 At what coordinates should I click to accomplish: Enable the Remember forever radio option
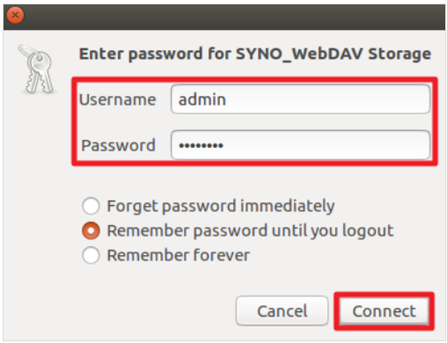91,255
